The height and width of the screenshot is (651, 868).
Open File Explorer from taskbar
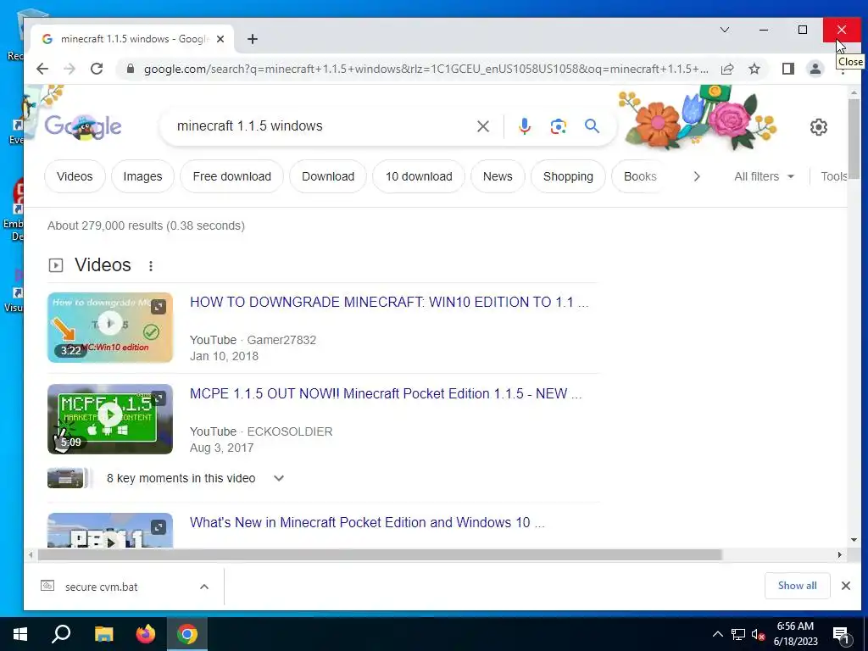(103, 634)
